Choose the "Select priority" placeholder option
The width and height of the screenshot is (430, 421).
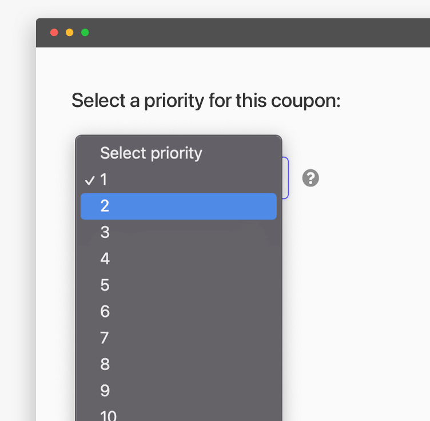coord(151,153)
